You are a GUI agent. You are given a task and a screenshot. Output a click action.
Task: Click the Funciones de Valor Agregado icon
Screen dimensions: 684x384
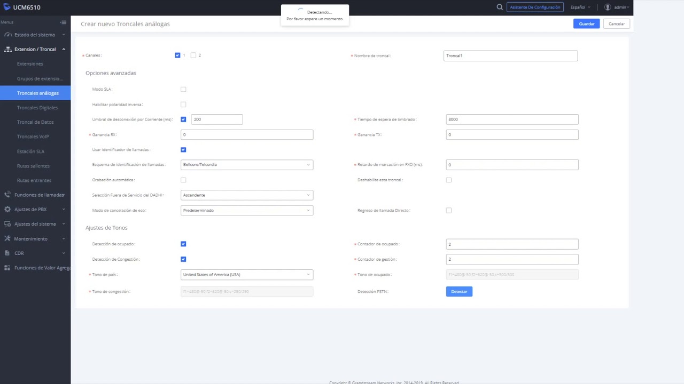pyautogui.click(x=7, y=268)
